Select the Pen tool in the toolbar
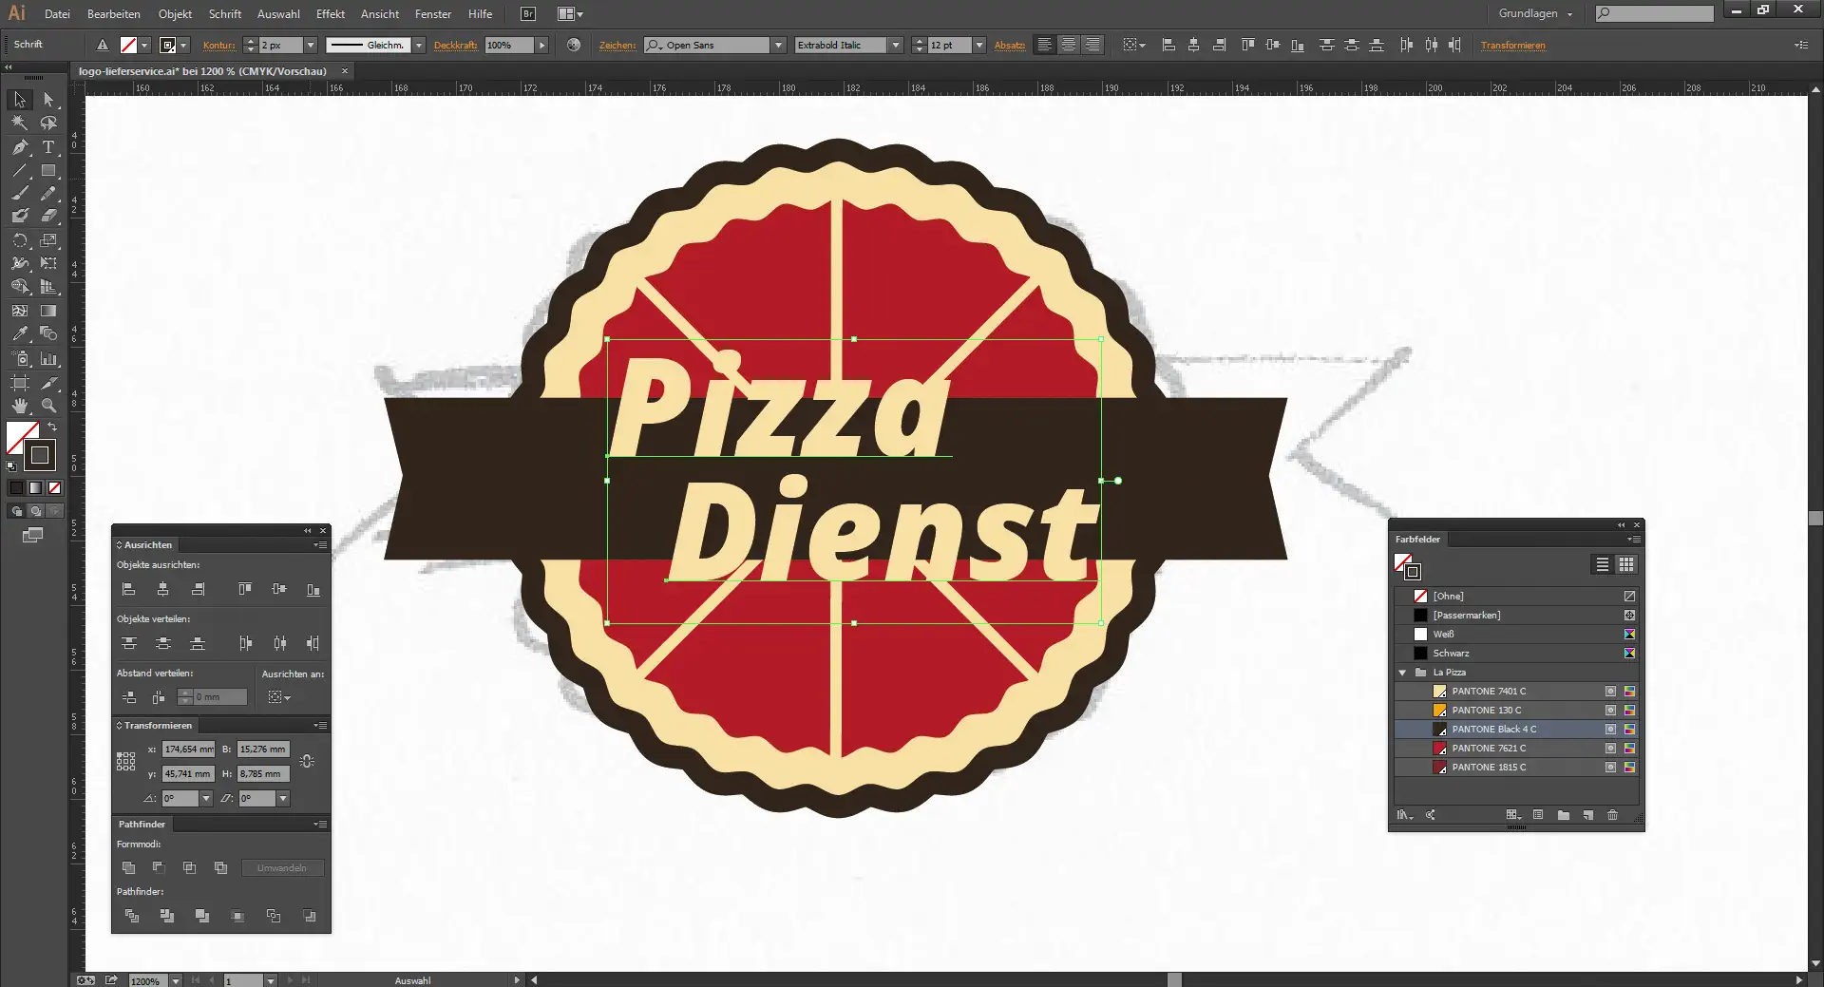 click(x=19, y=147)
